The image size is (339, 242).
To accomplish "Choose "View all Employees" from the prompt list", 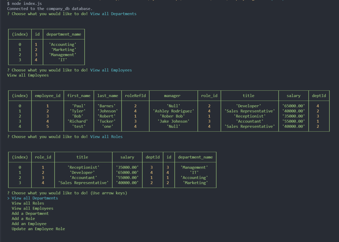I will [32, 208].
